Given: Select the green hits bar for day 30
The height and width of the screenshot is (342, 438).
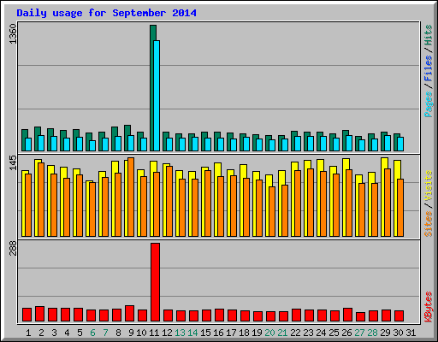Looking at the screenshot, I should tap(395, 142).
